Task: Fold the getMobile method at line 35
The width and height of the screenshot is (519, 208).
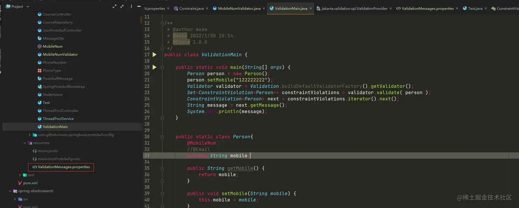Action: 162,168
